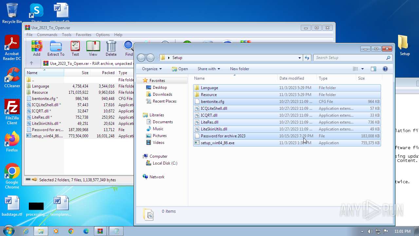Open Skype desktop shortcut
419x236 pixels.
(x=36, y=13)
